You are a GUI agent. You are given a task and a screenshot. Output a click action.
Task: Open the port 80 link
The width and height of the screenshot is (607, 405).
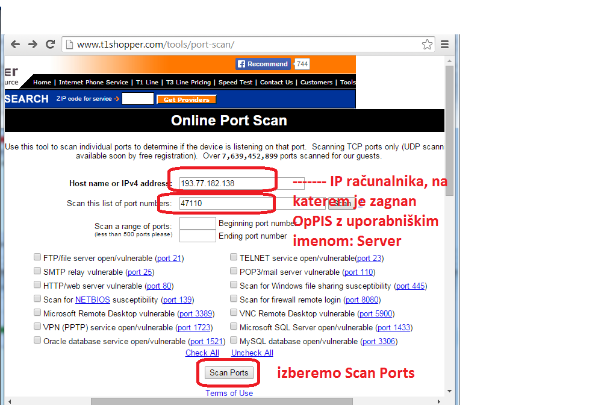(x=159, y=286)
